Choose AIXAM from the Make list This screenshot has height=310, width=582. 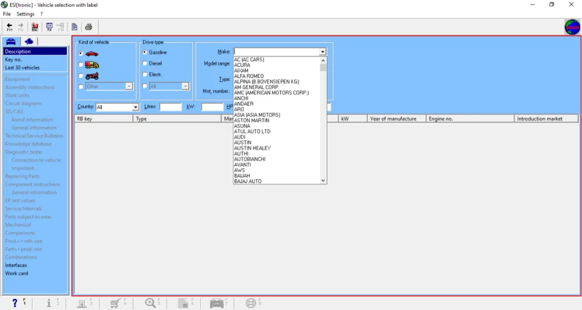click(242, 71)
